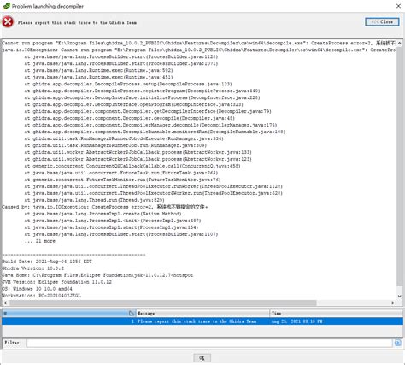
Task: Click the 'Thread.run' trace line
Action: (x=94, y=200)
